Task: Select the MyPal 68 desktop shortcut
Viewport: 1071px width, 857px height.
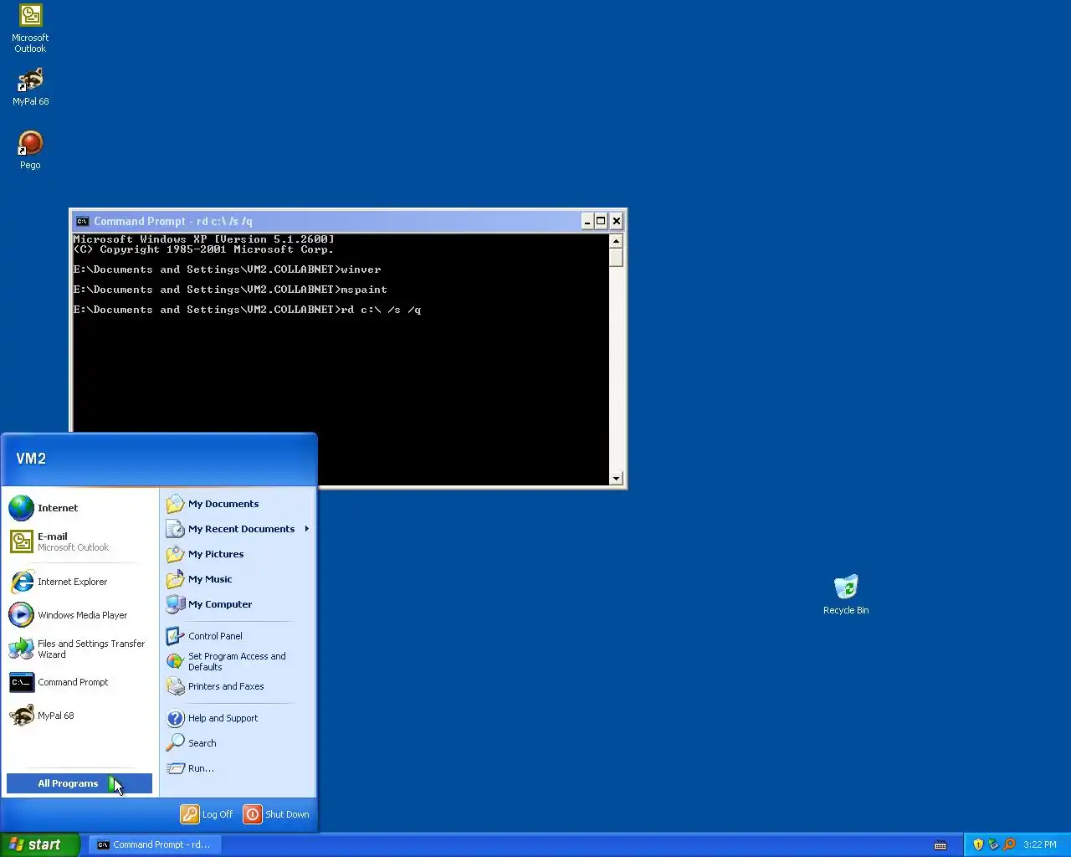Action: click(30, 86)
